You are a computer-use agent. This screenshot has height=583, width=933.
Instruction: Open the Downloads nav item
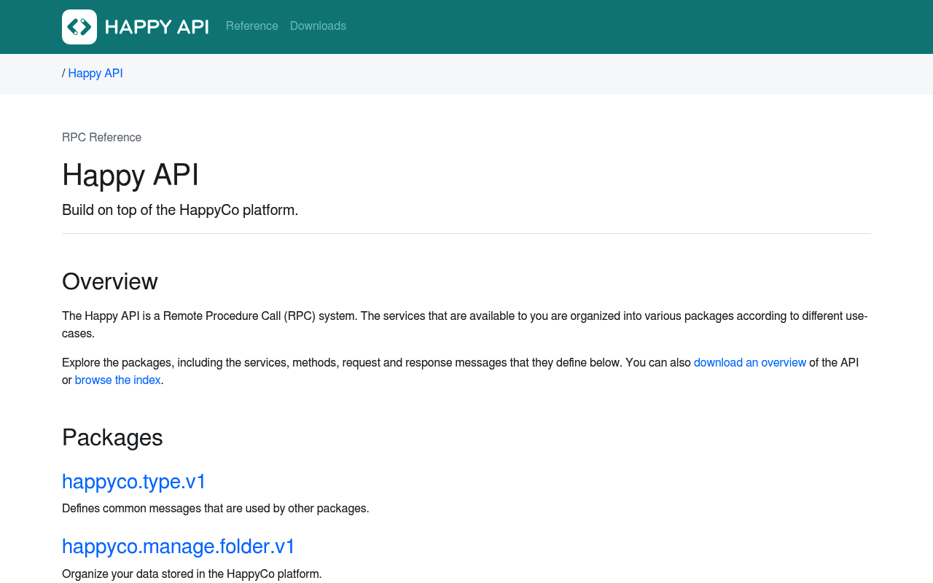coord(318,26)
